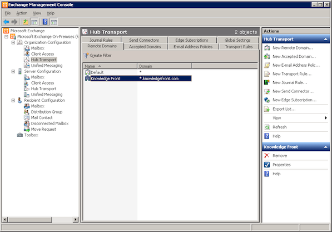Select Move Request in tree
This screenshot has height=232, width=332.
43,129
